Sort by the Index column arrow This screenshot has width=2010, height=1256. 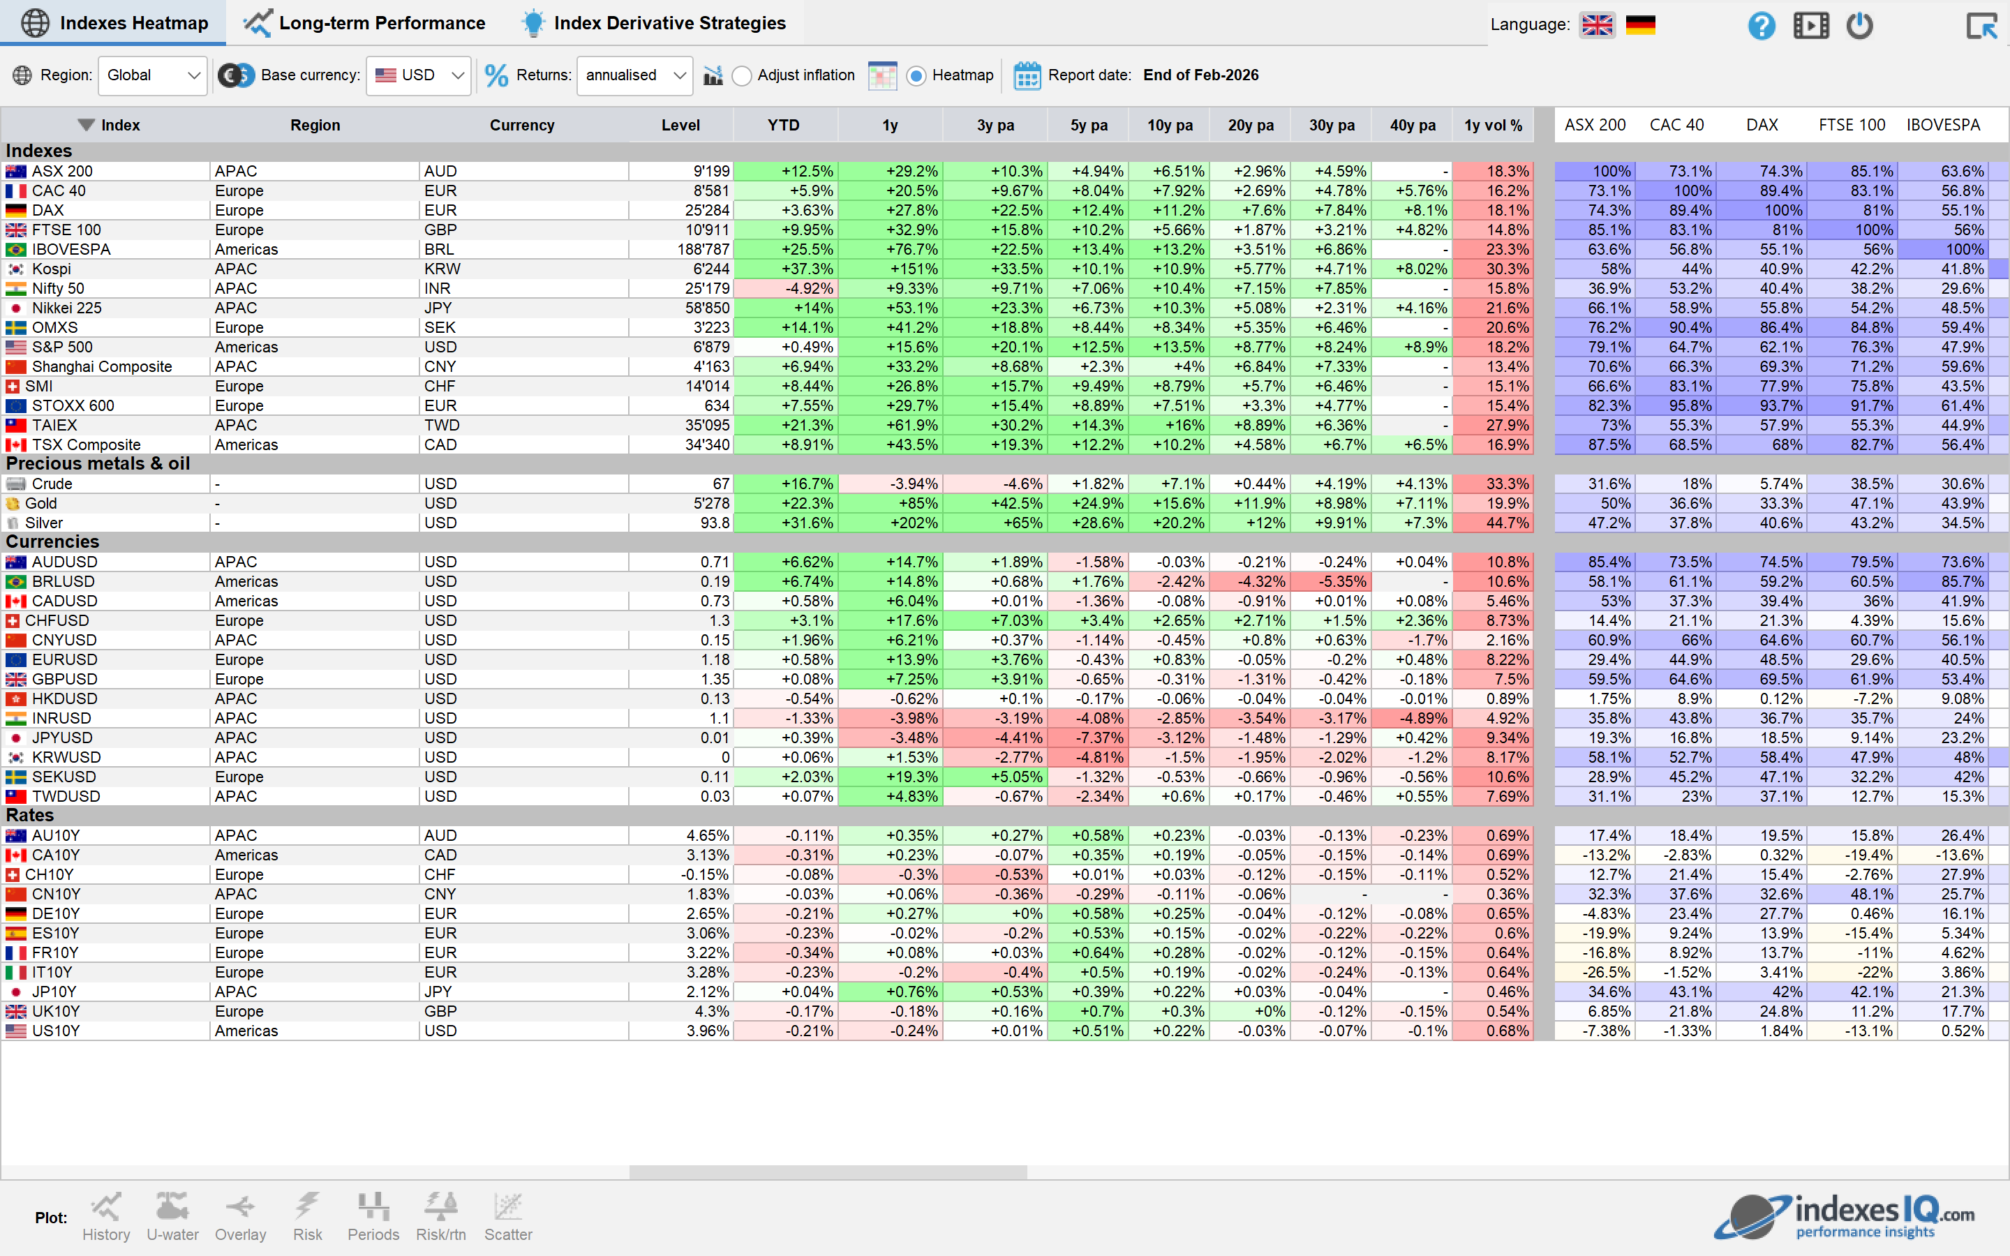click(86, 125)
